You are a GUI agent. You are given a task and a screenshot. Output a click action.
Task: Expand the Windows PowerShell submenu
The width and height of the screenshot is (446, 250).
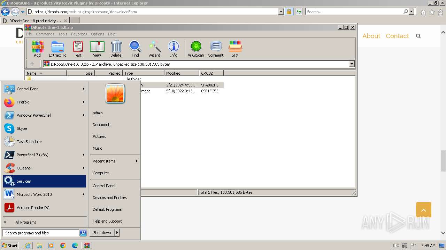pos(84,115)
